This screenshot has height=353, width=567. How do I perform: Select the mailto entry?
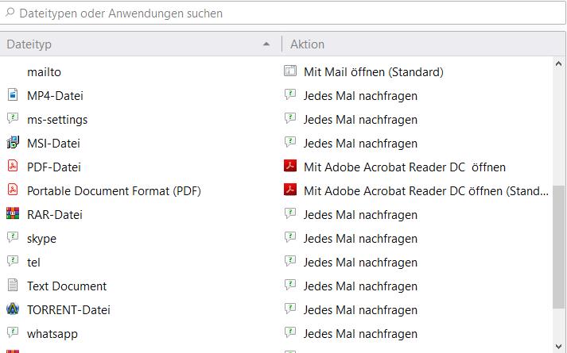[x=44, y=72]
